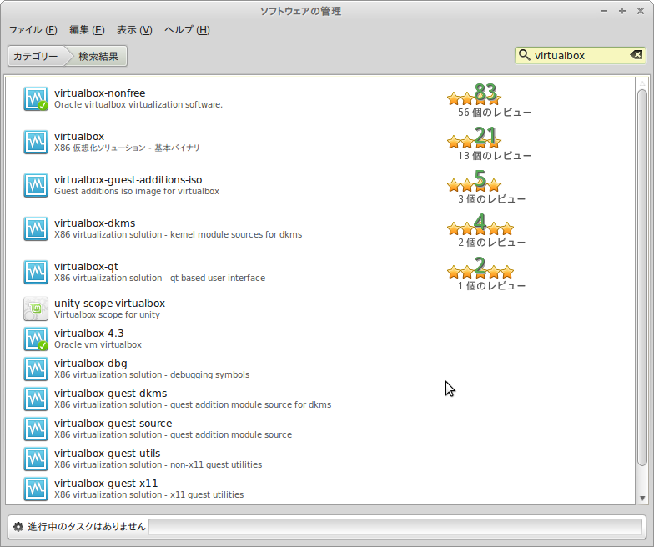
Task: Click 'Guest additions iso image for virtualbox' text
Action: (x=137, y=192)
